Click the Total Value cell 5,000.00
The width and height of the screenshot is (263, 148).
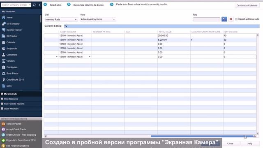174,40
